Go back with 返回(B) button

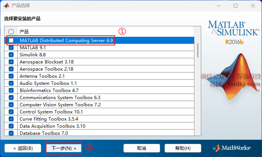point(23,148)
